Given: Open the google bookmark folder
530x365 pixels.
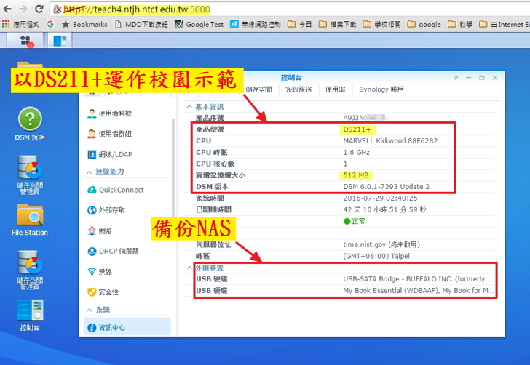Looking at the screenshot, I should (424, 24).
